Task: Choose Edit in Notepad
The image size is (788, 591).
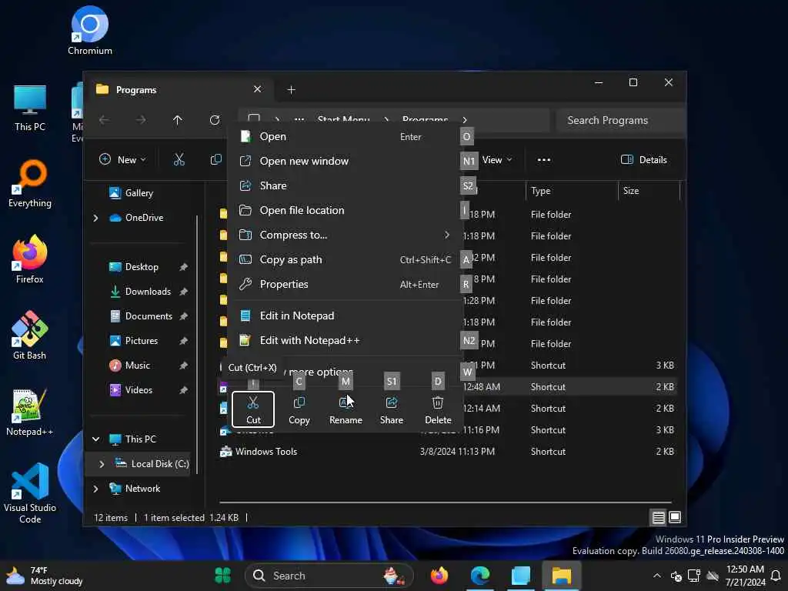Action: point(346,316)
